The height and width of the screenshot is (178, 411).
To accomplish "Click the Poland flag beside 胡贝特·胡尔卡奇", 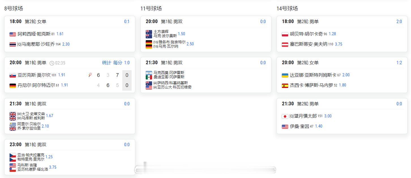I will (285, 34).
